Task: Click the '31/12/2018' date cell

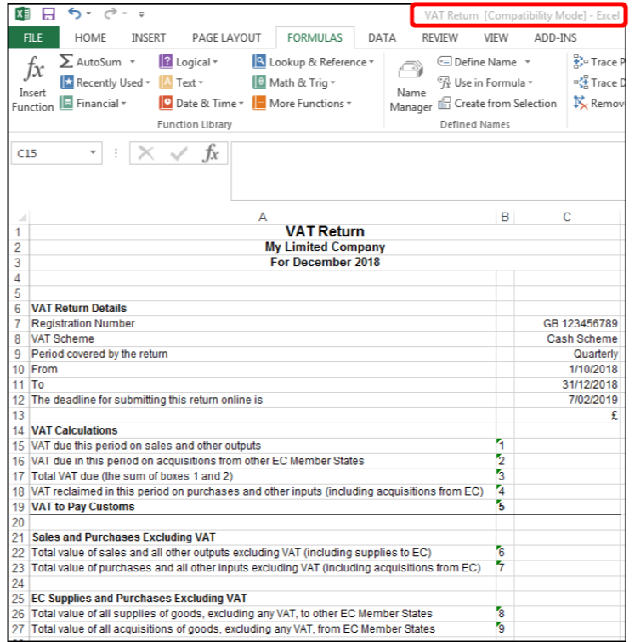Action: click(x=567, y=384)
